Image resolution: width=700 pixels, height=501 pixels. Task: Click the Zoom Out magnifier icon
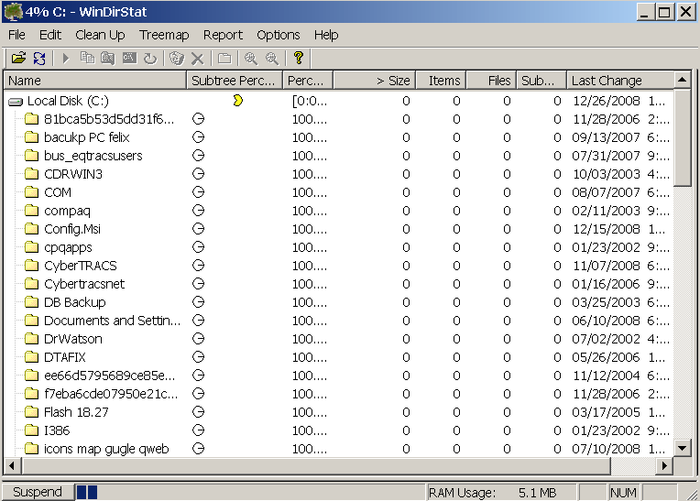click(x=272, y=59)
